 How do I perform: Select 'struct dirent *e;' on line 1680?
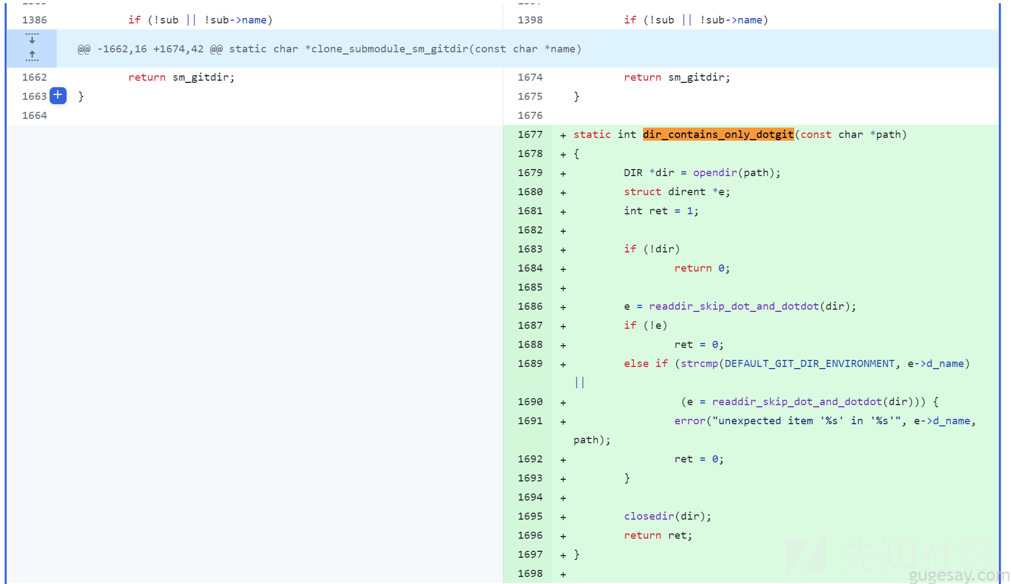pyautogui.click(x=677, y=191)
